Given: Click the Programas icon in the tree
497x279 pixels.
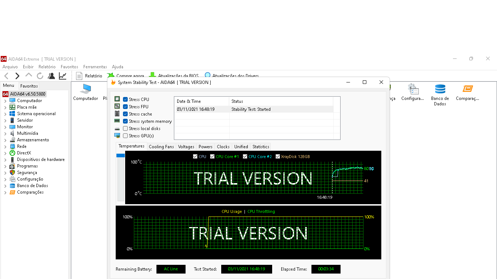Looking at the screenshot, I should pyautogui.click(x=12, y=166).
